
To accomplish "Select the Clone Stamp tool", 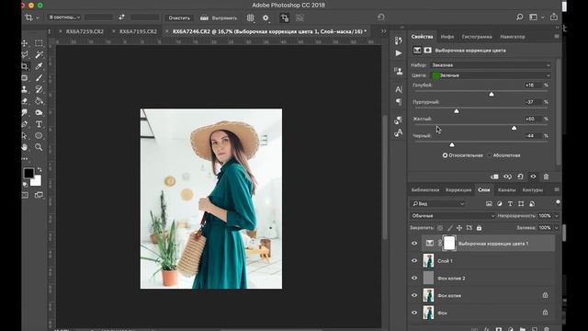I will (25, 89).
